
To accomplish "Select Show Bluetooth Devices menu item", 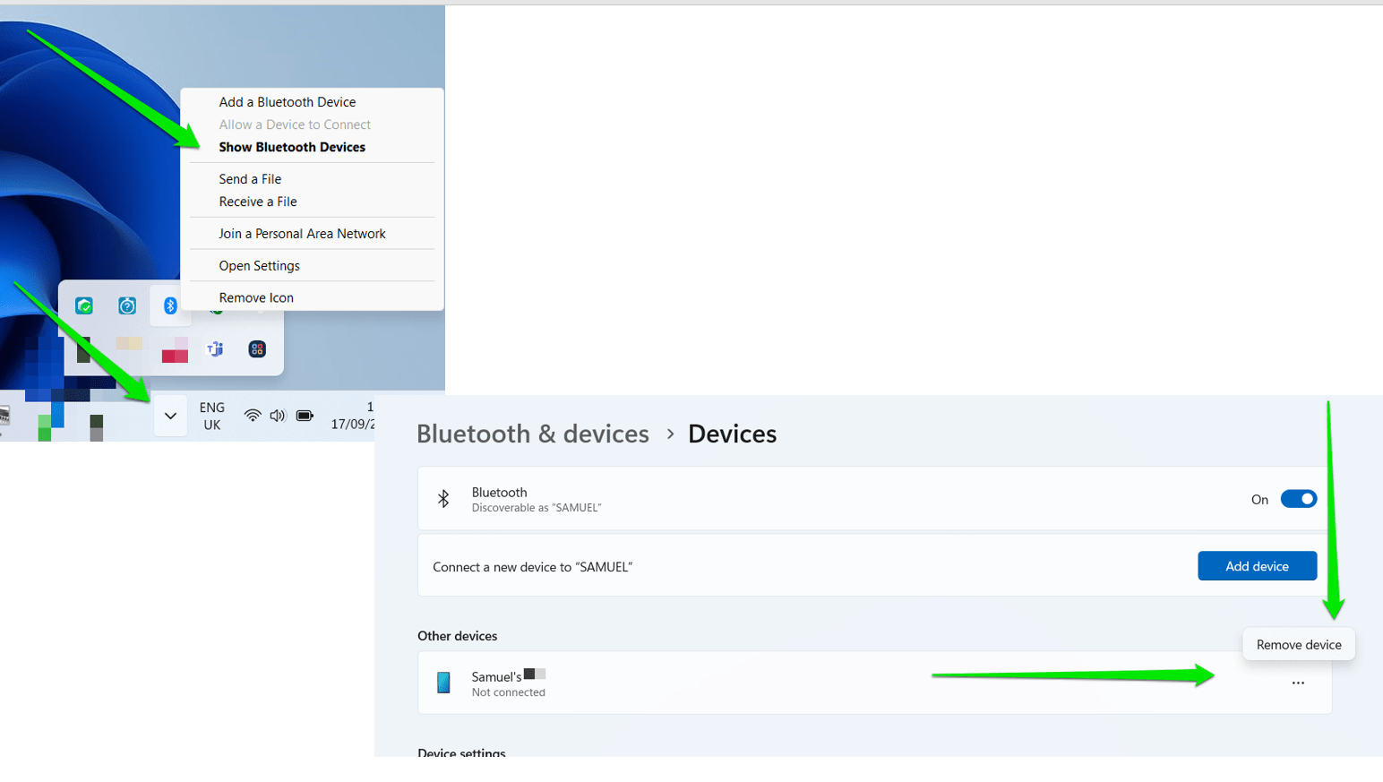I will 292,147.
